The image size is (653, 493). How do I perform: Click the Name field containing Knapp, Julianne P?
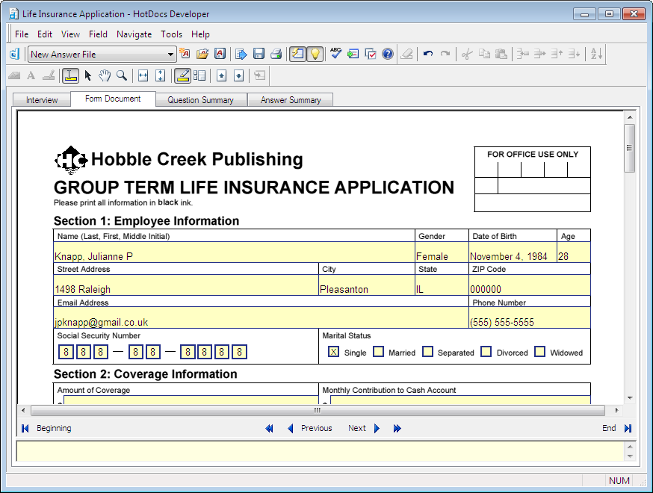tap(234, 252)
